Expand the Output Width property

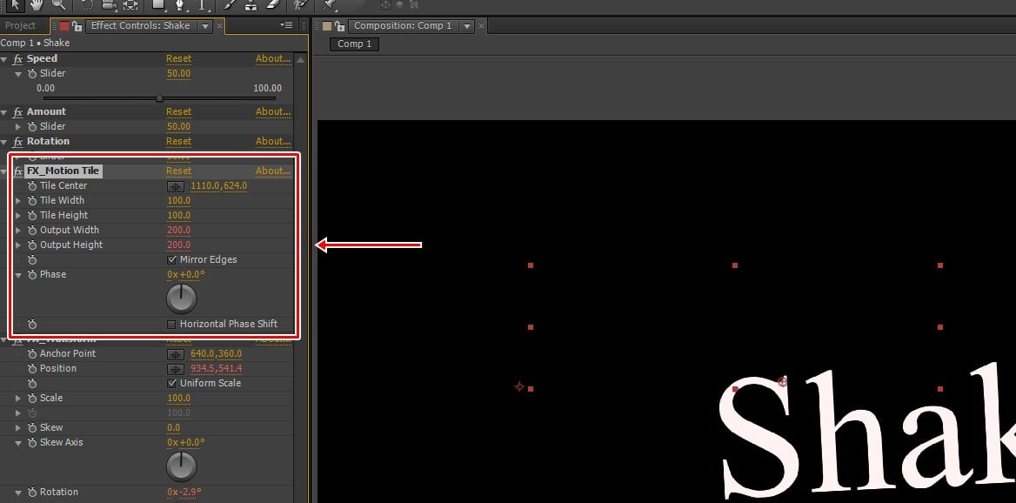pos(19,231)
